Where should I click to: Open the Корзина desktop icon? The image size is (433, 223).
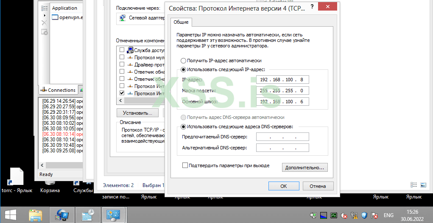click(x=50, y=186)
